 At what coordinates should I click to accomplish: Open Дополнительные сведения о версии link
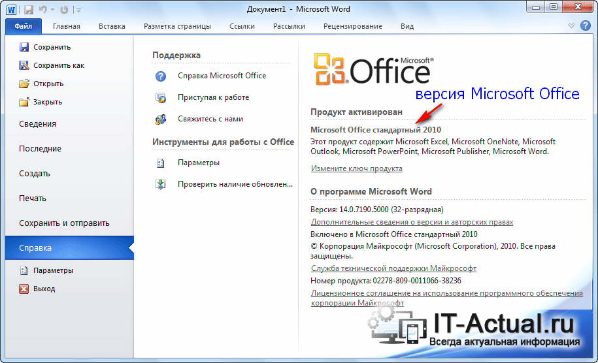pos(412,222)
